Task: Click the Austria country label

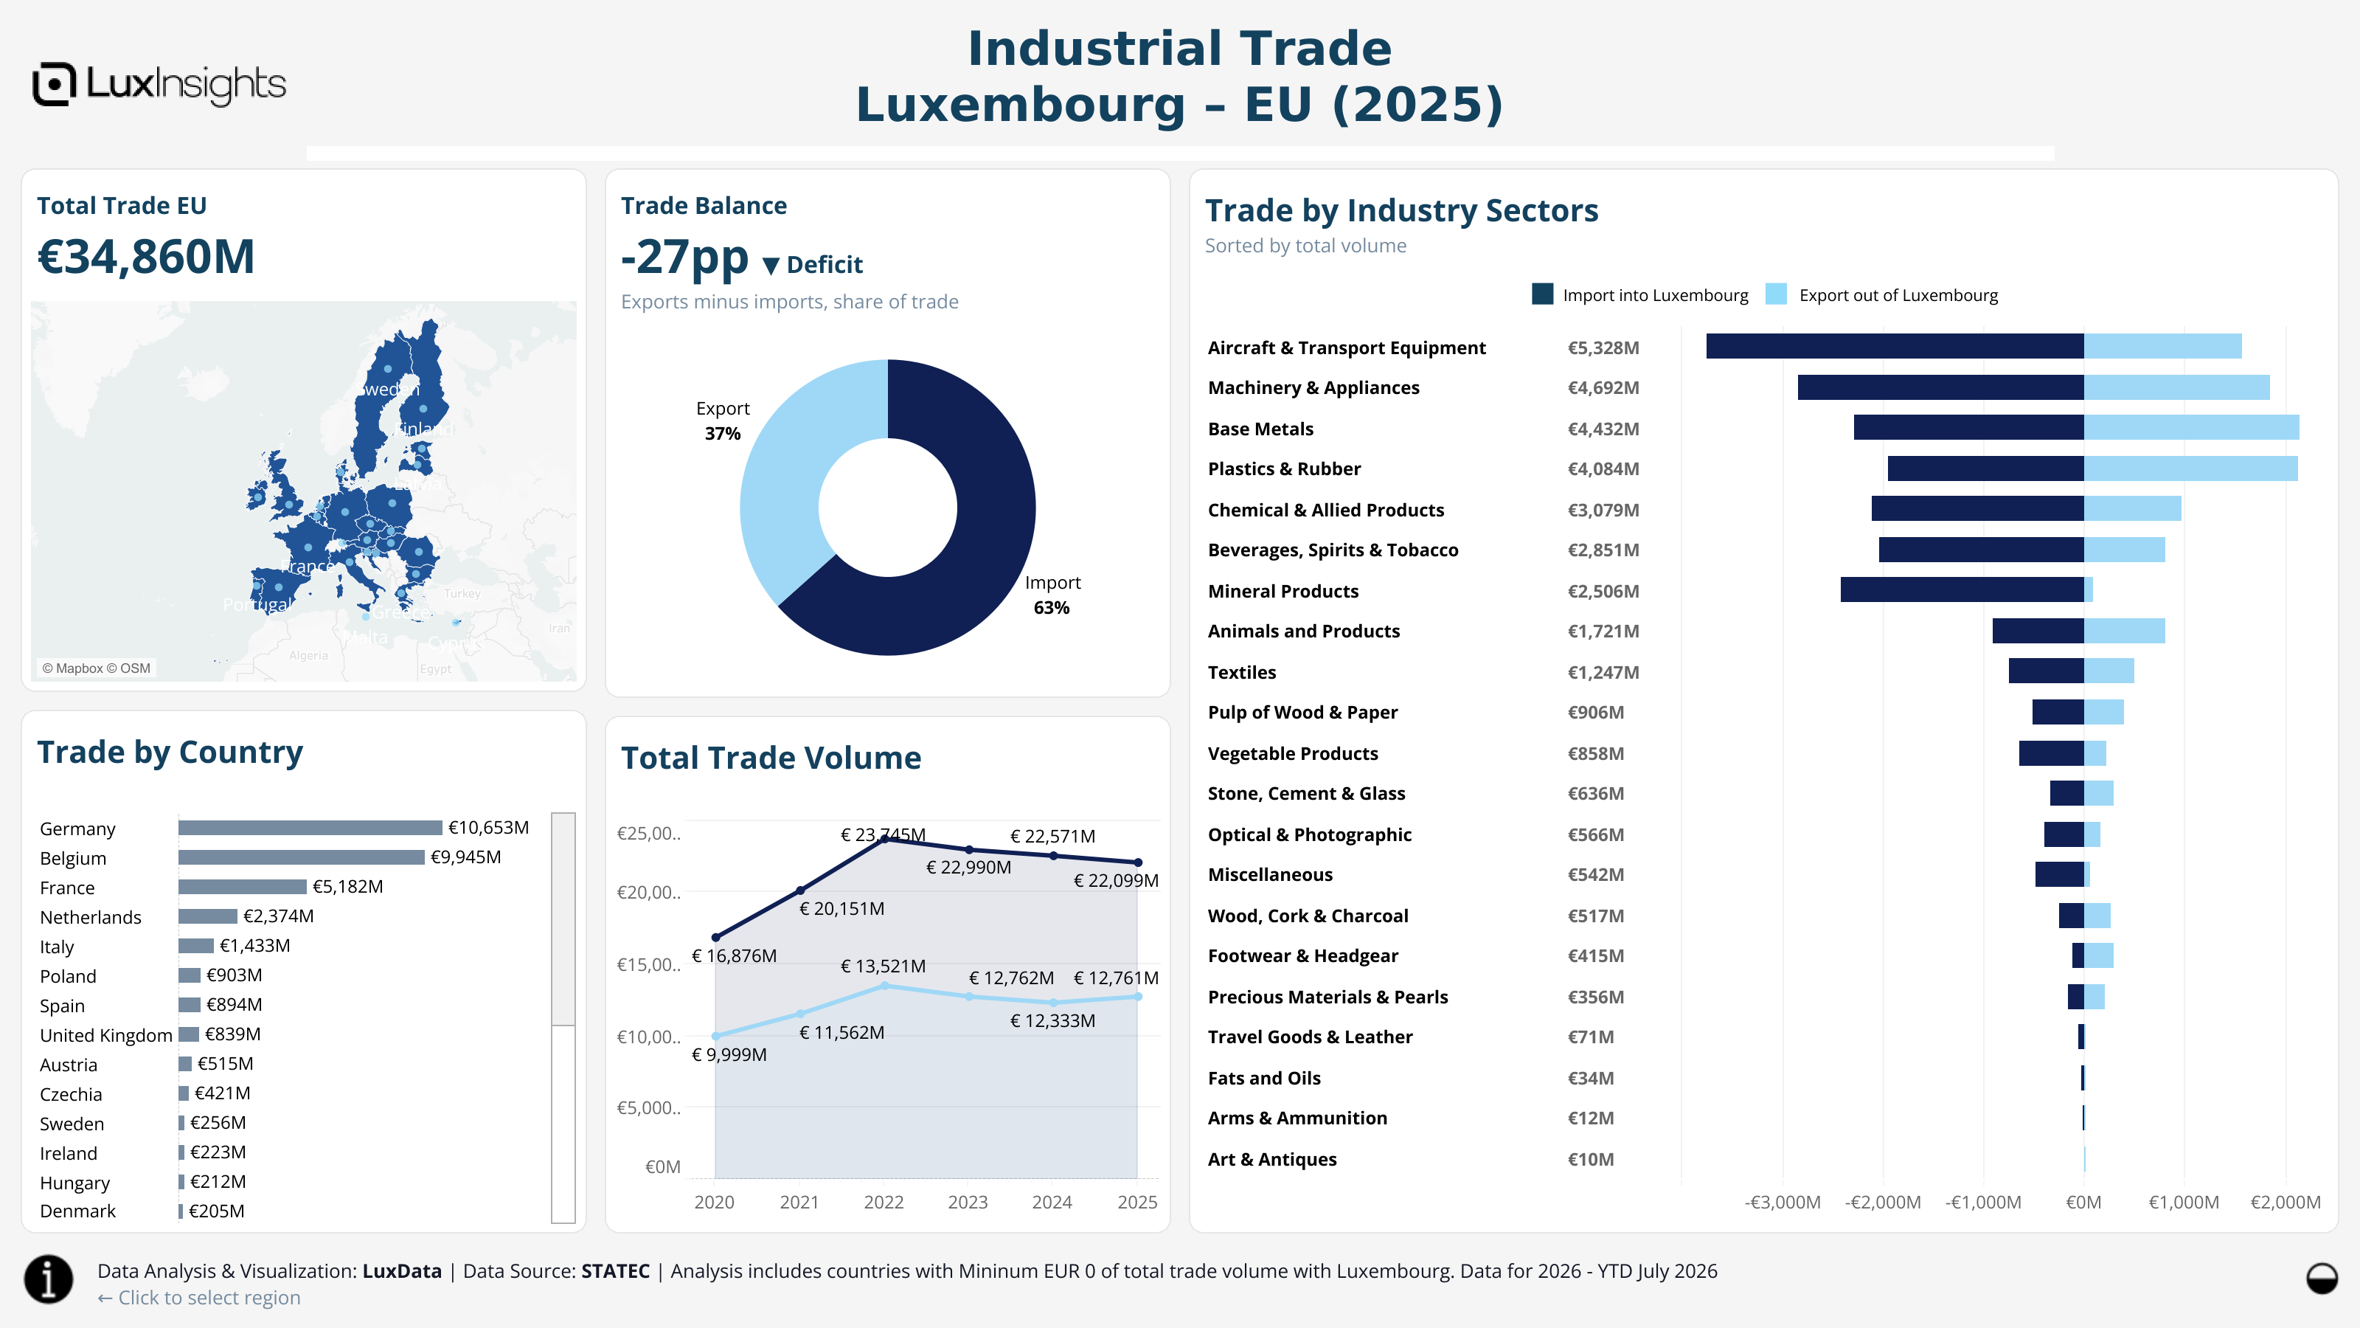Action: [x=69, y=1064]
